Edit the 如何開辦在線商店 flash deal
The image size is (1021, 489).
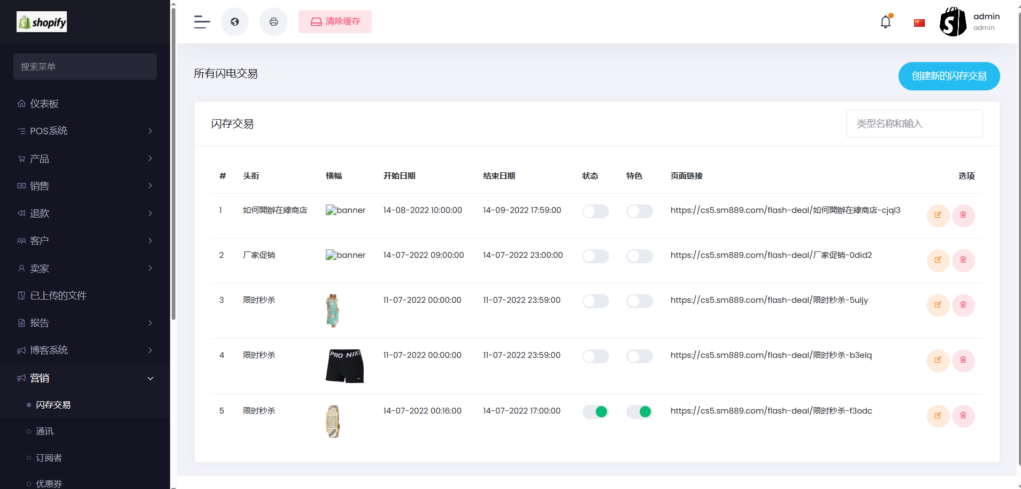pyautogui.click(x=938, y=216)
